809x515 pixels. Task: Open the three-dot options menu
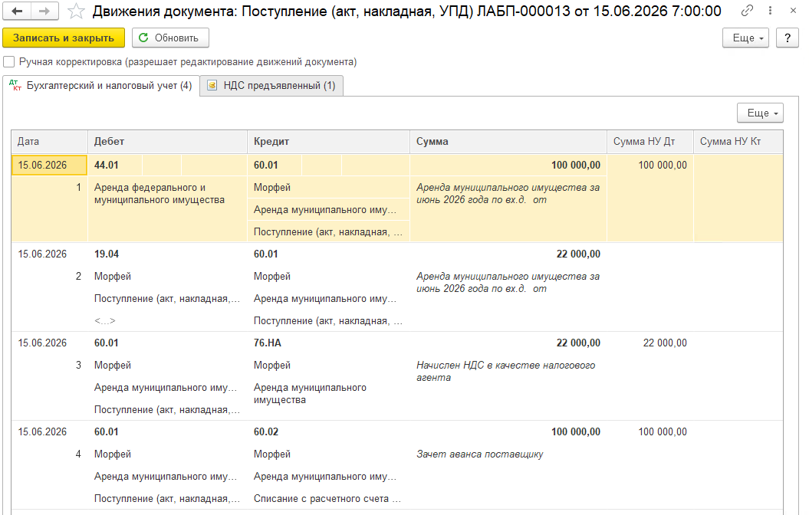[x=771, y=10]
